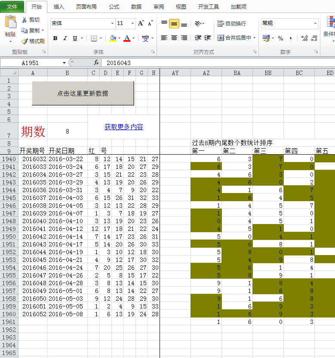Open the 文件 (File) tab
Viewport: 335px width, 358px height.
point(12,7)
